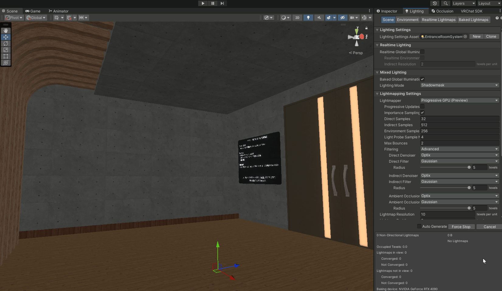Open the undo history icon
This screenshot has height=291, width=502.
[435, 3]
